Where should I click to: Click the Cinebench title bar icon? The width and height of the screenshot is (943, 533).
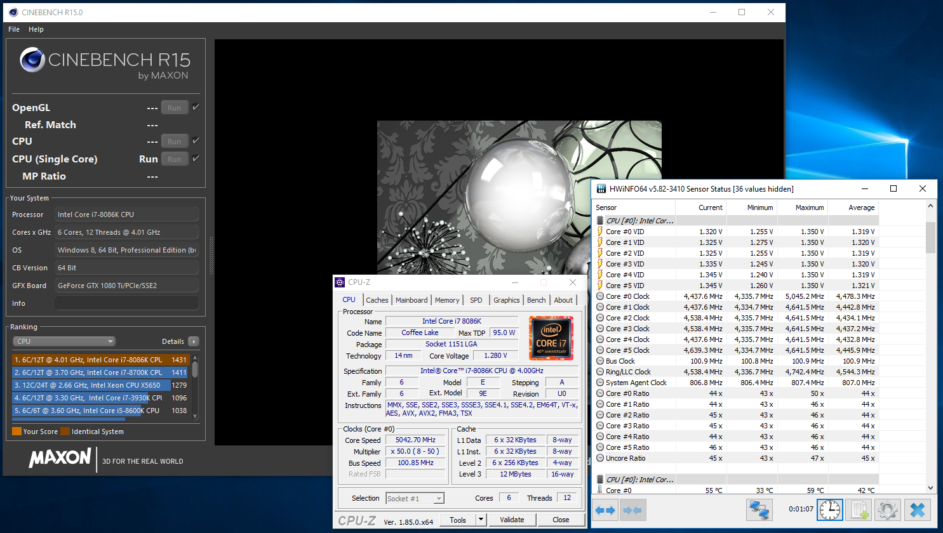point(13,12)
